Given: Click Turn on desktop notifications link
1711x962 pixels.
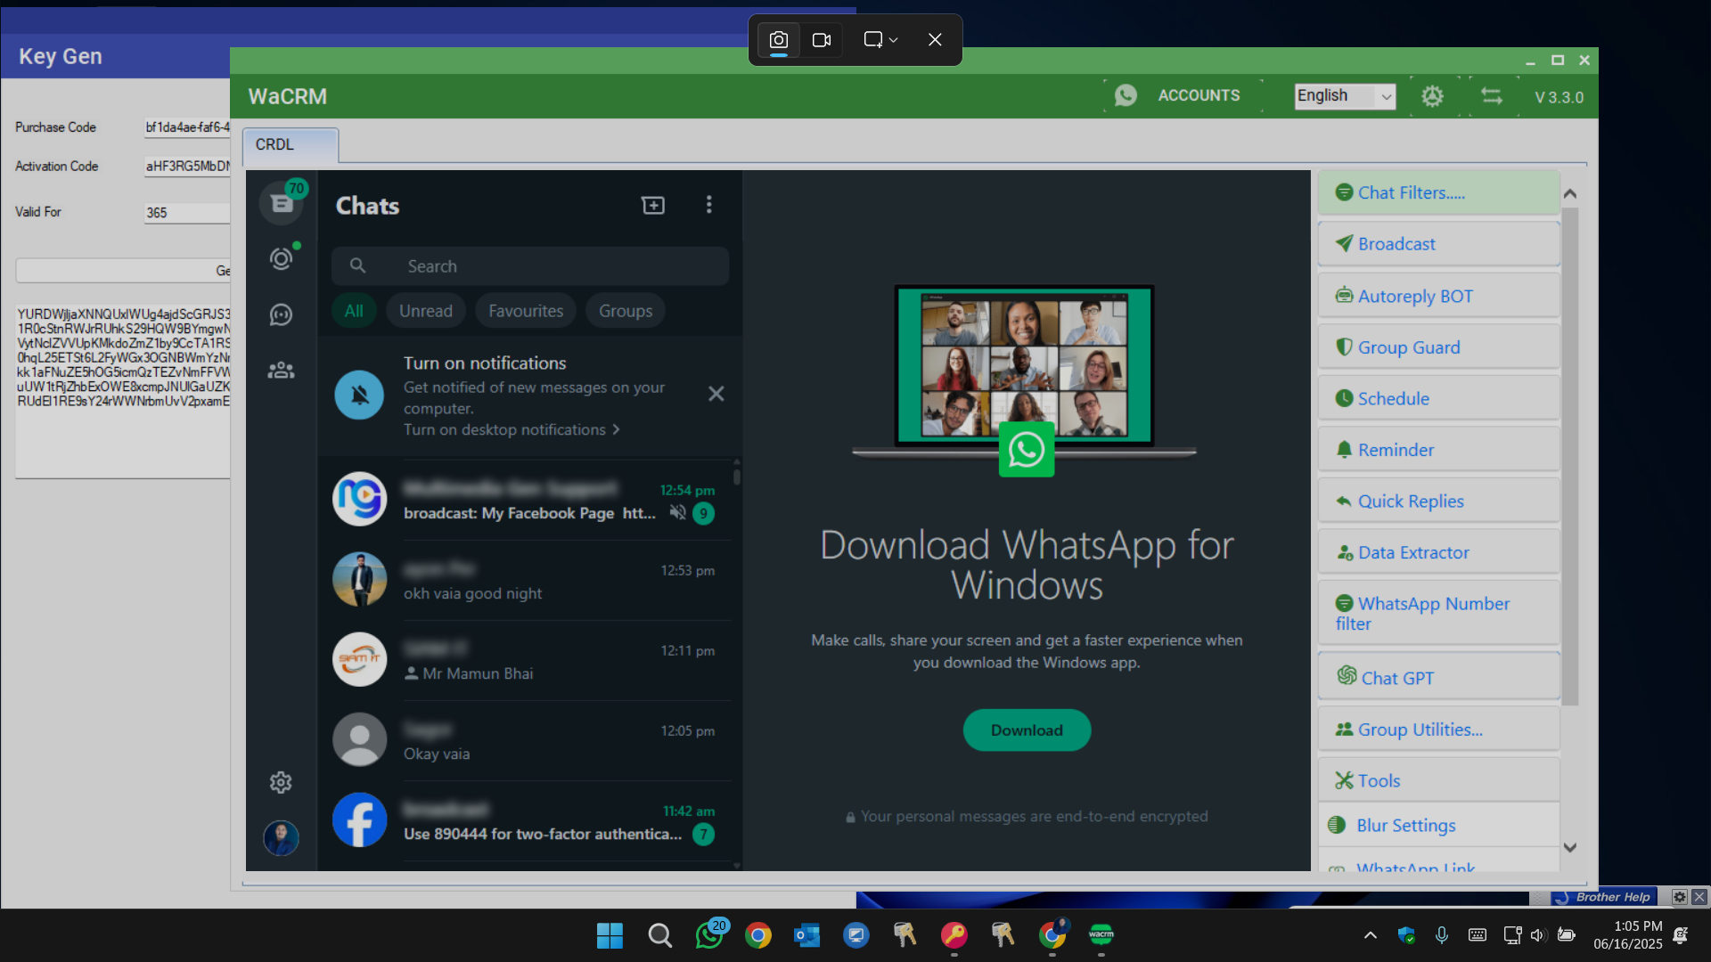Looking at the screenshot, I should pos(512,430).
